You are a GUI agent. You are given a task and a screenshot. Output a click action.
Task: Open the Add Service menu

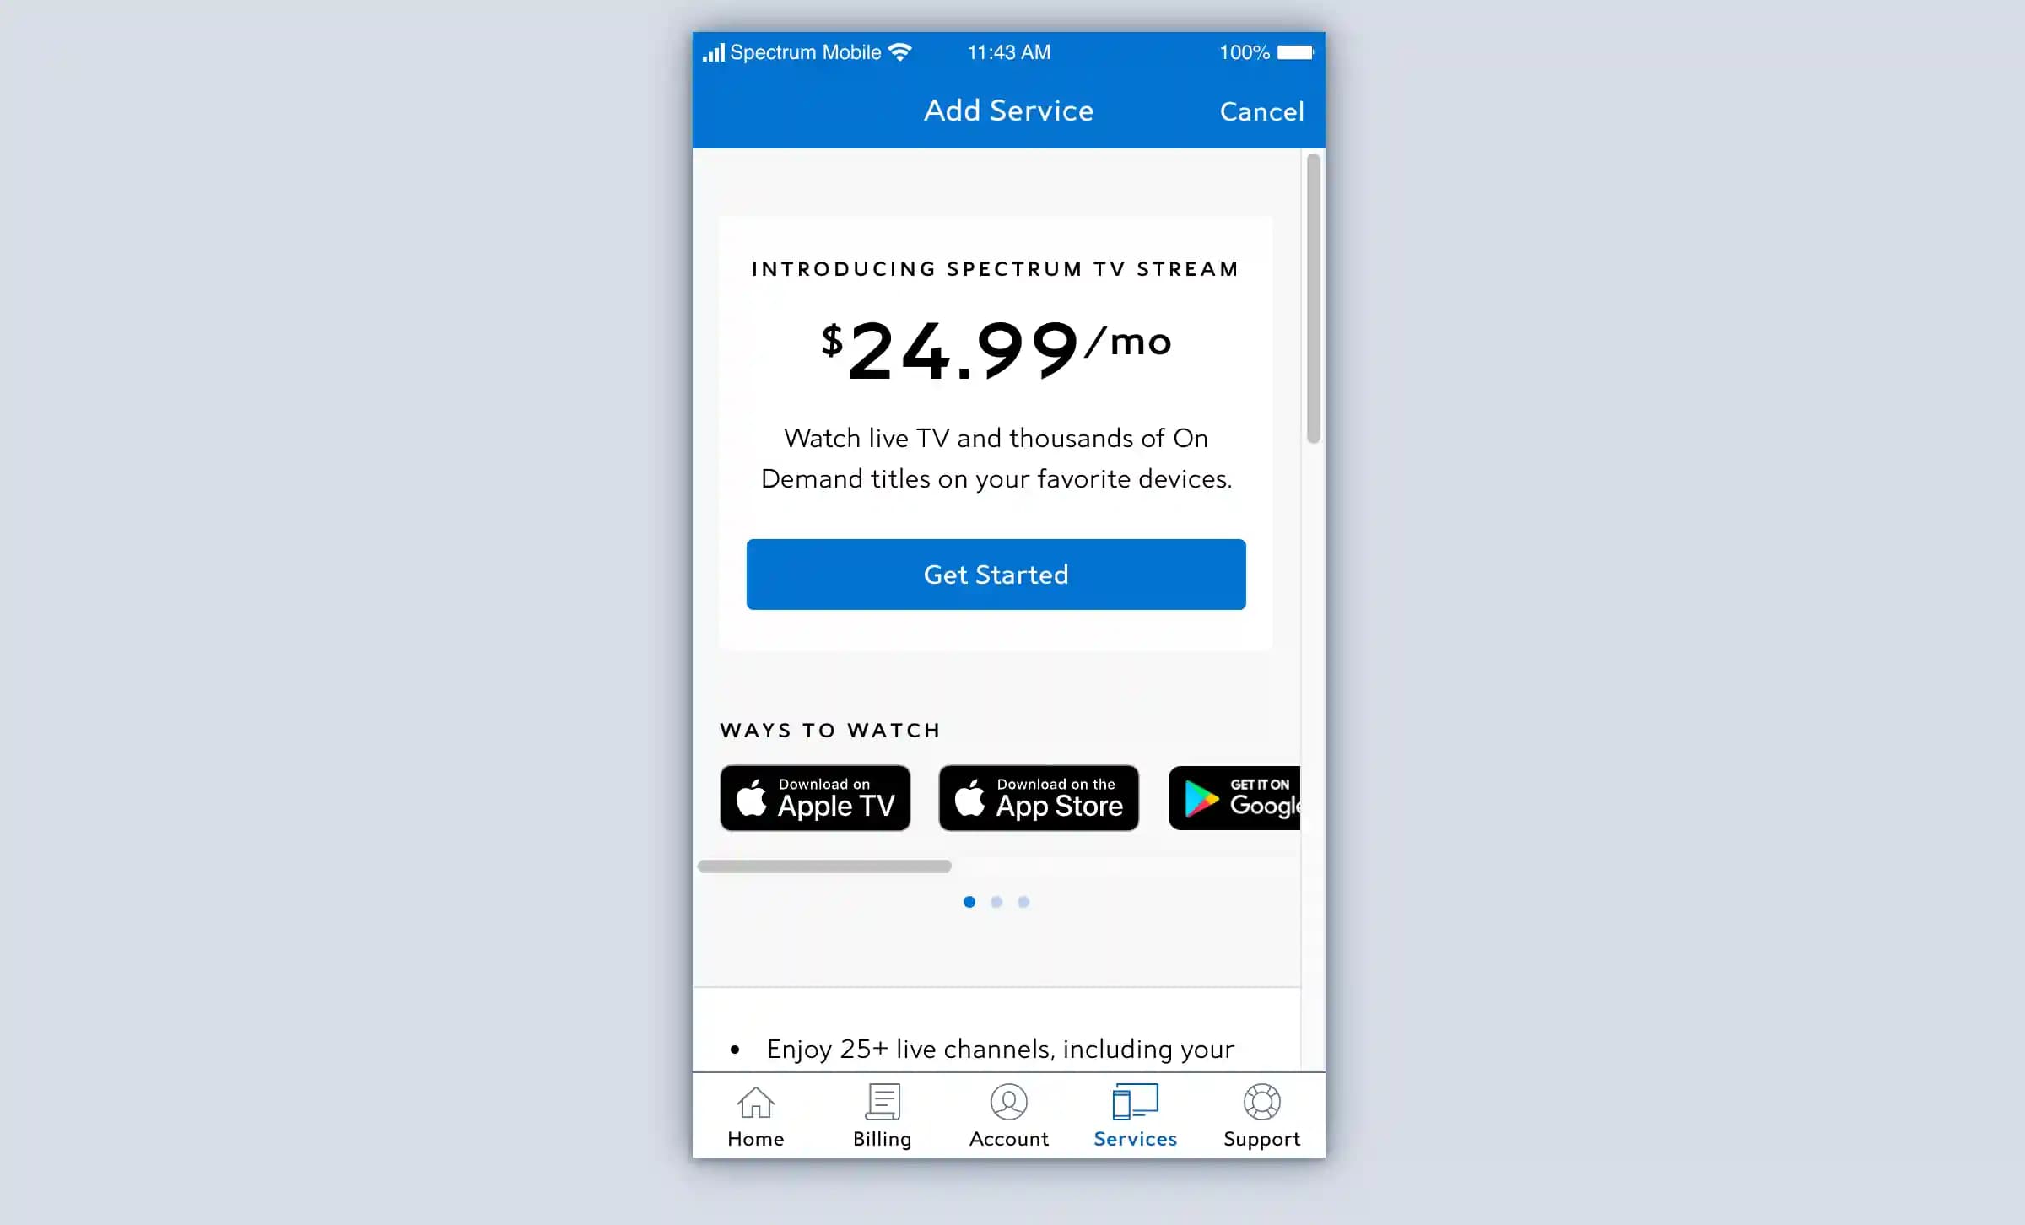1008,110
